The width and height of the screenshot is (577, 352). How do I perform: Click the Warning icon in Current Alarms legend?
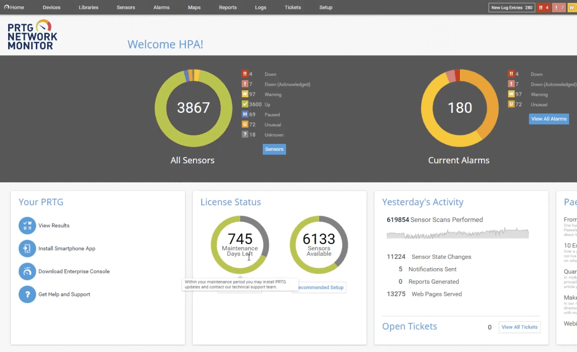511,94
